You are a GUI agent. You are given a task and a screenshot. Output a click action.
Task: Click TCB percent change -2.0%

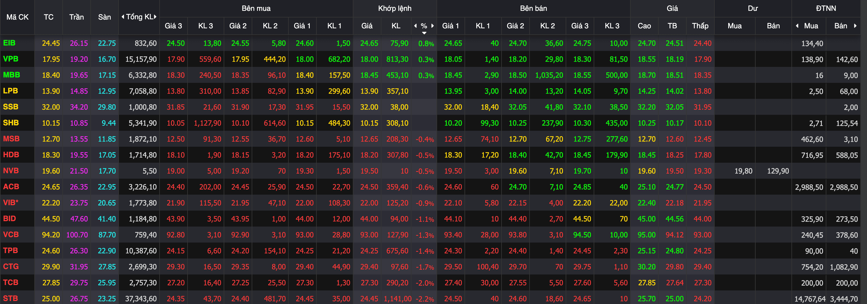coord(425,283)
